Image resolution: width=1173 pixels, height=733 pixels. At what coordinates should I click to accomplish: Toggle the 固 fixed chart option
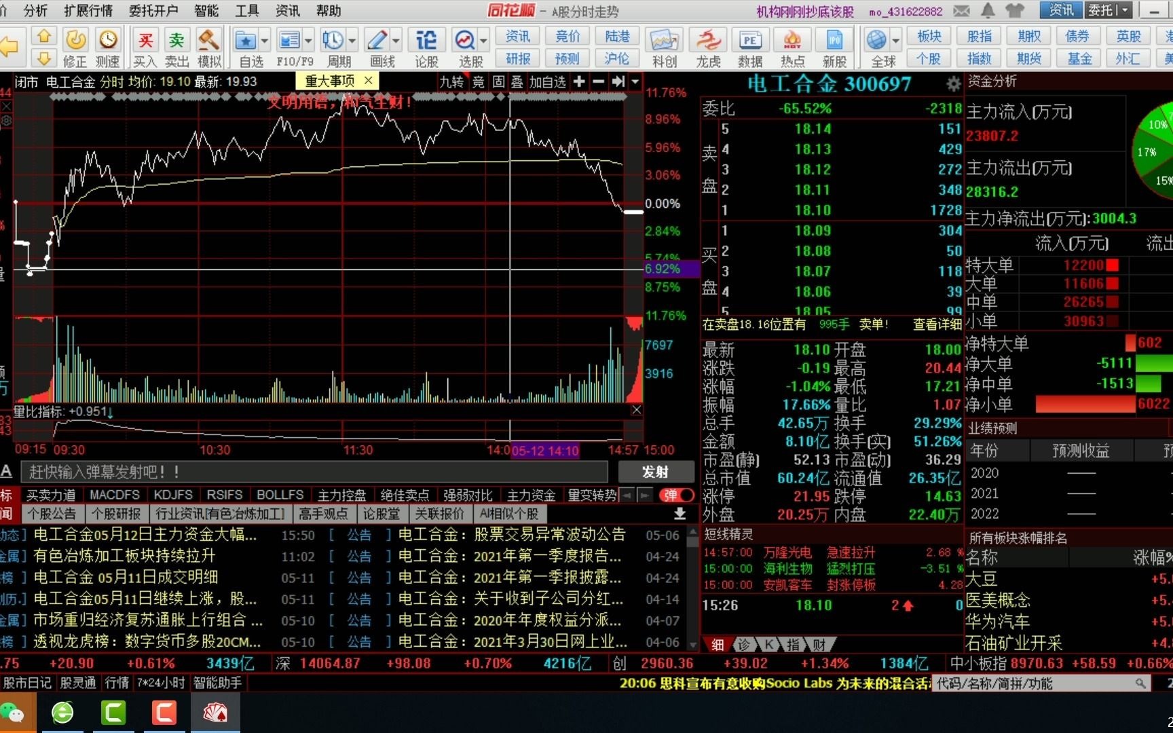498,82
